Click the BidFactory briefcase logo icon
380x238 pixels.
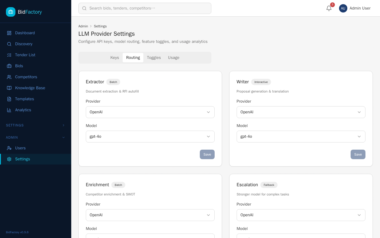11,12
